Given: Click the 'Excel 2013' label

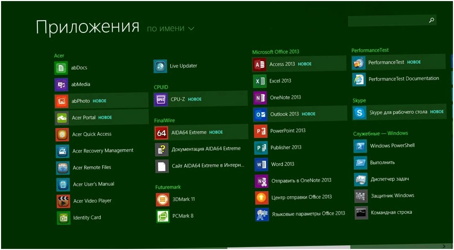Looking at the screenshot, I should point(280,81).
